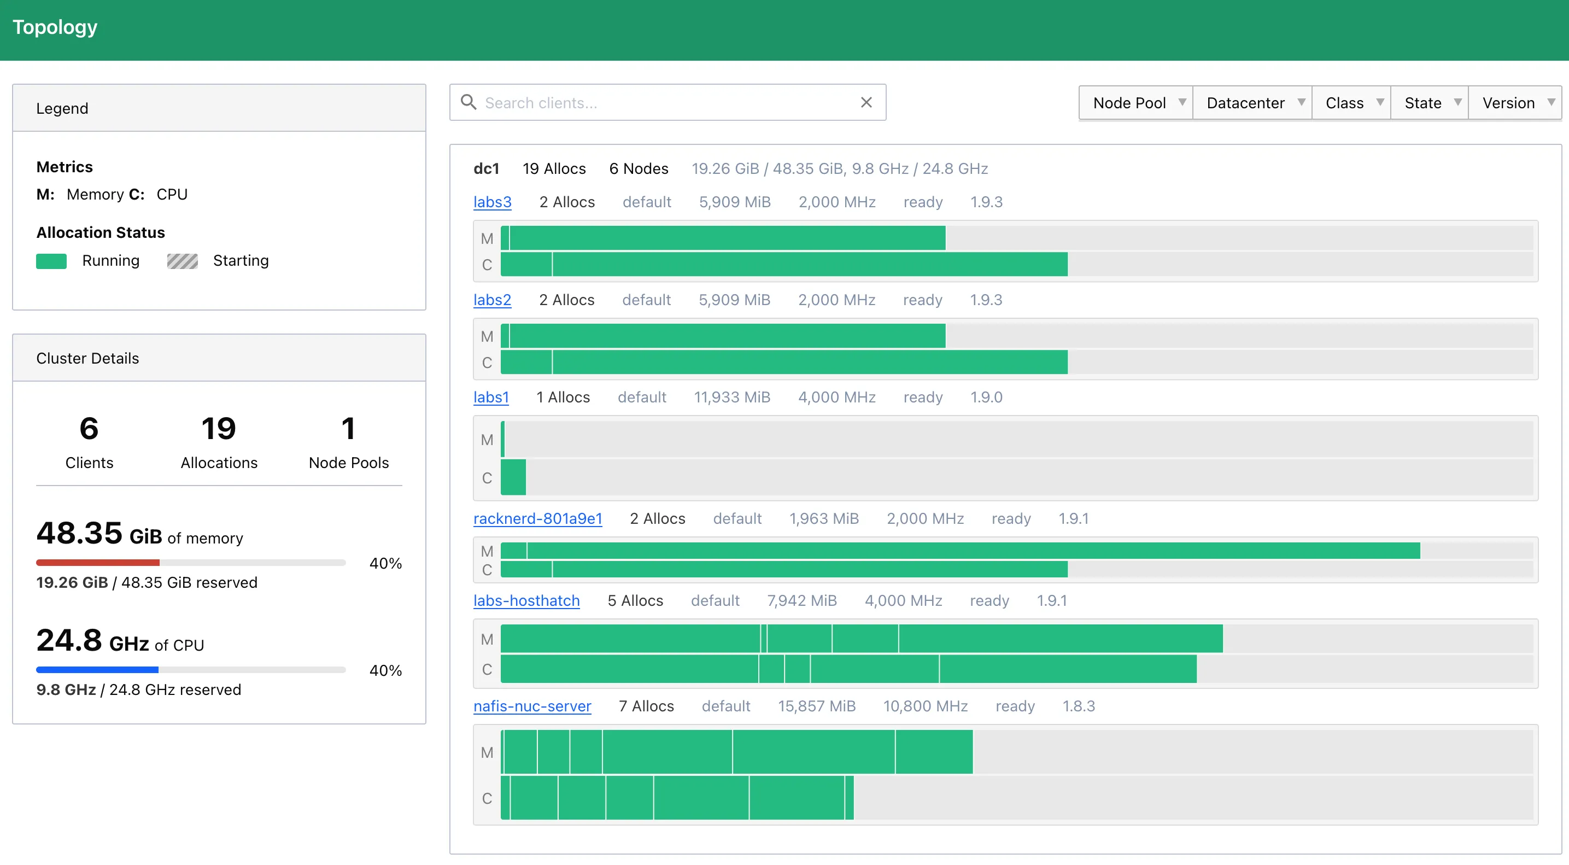Click the search magnifier icon
This screenshot has width=1569, height=865.
[468, 102]
